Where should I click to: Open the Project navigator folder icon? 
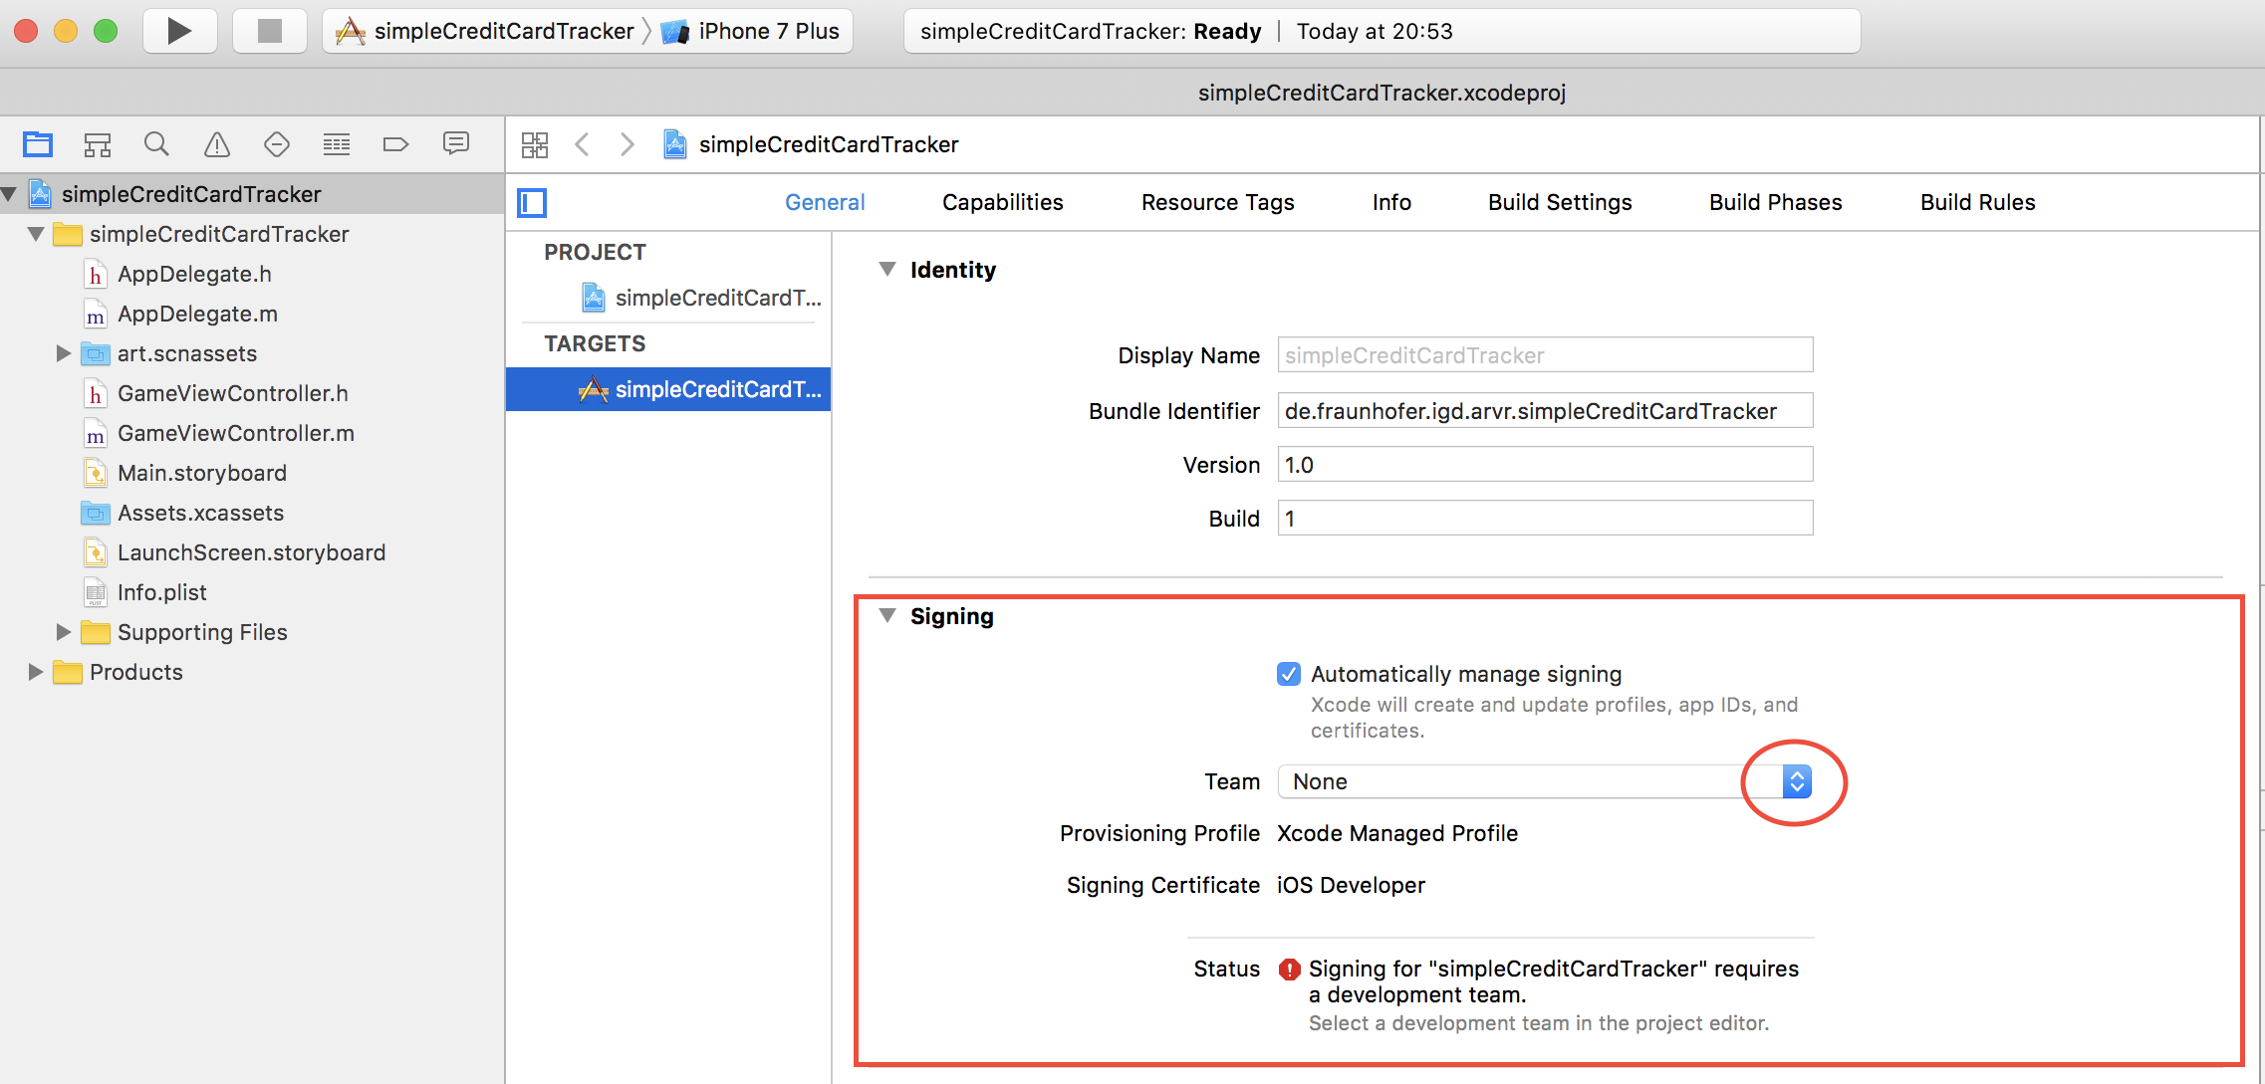[38, 144]
